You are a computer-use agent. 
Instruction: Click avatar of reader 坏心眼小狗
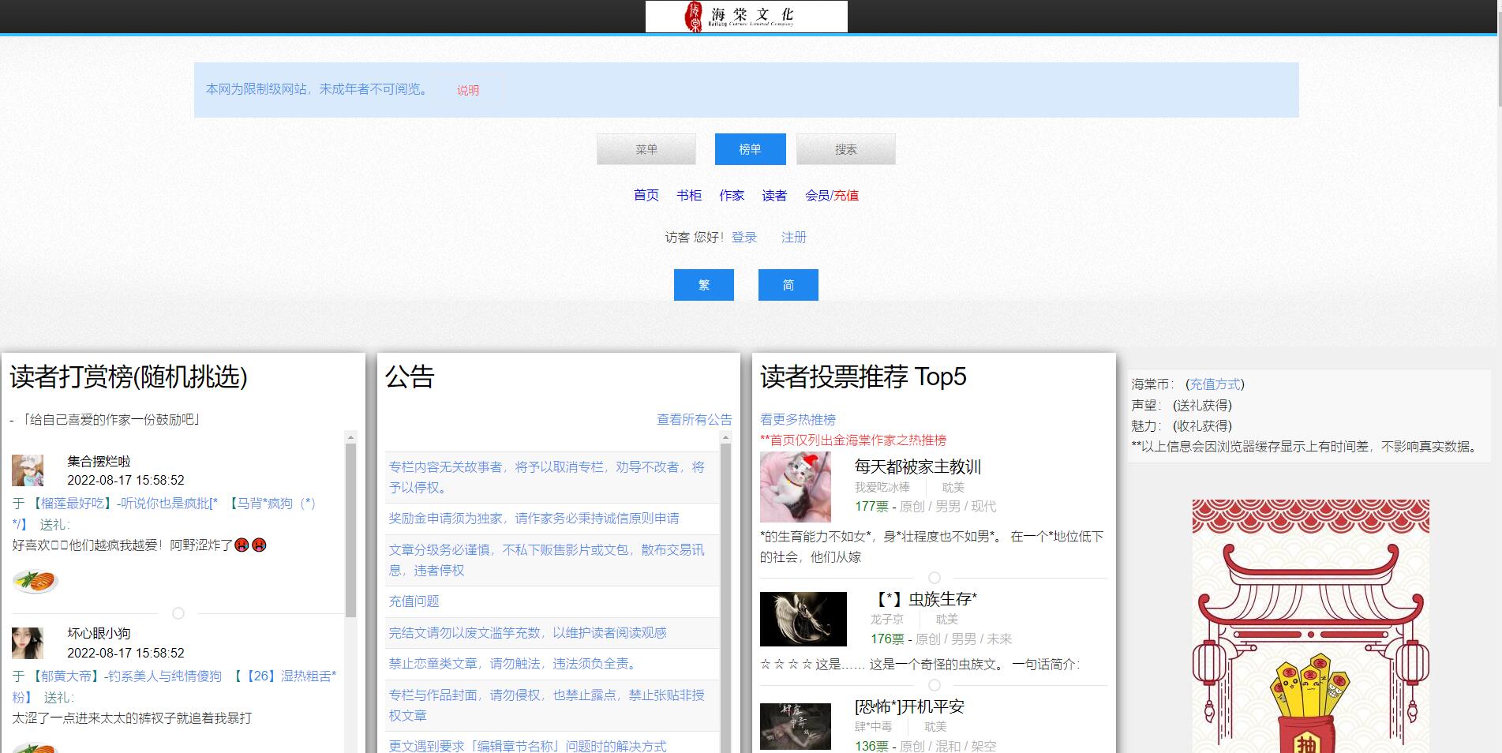28,643
